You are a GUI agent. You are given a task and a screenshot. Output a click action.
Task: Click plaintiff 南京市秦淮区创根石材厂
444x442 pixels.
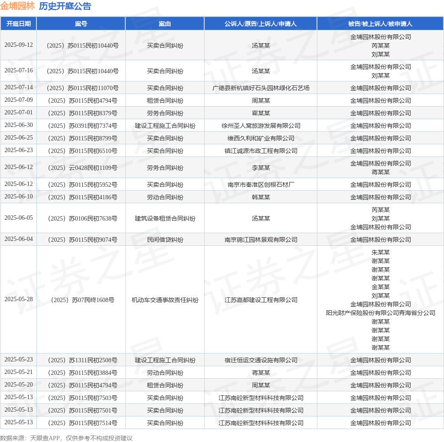click(261, 185)
